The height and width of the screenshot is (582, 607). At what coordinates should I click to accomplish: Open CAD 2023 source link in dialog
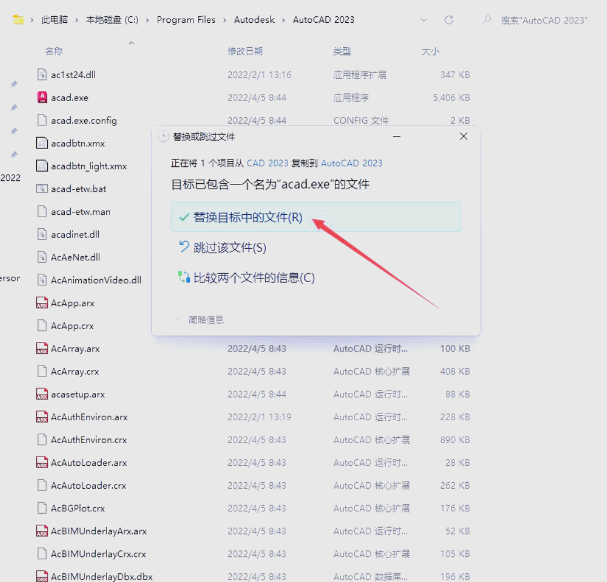point(268,163)
